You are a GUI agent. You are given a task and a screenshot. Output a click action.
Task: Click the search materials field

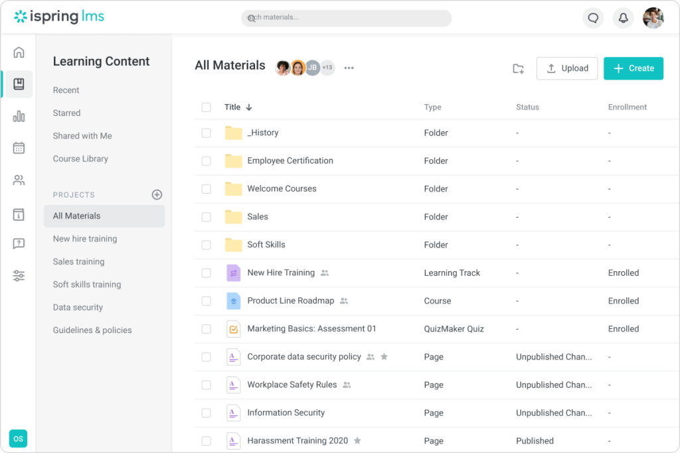point(346,18)
